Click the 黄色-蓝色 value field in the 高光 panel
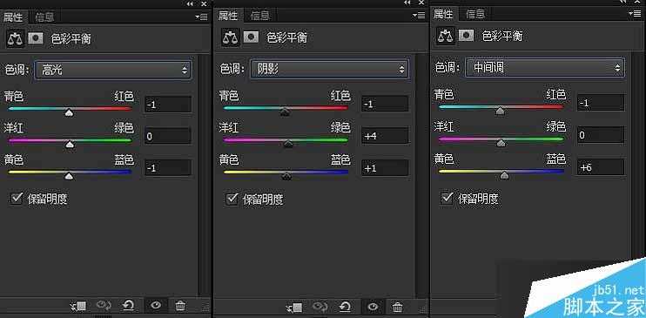Screen dimensions: 646x318 tap(168, 168)
